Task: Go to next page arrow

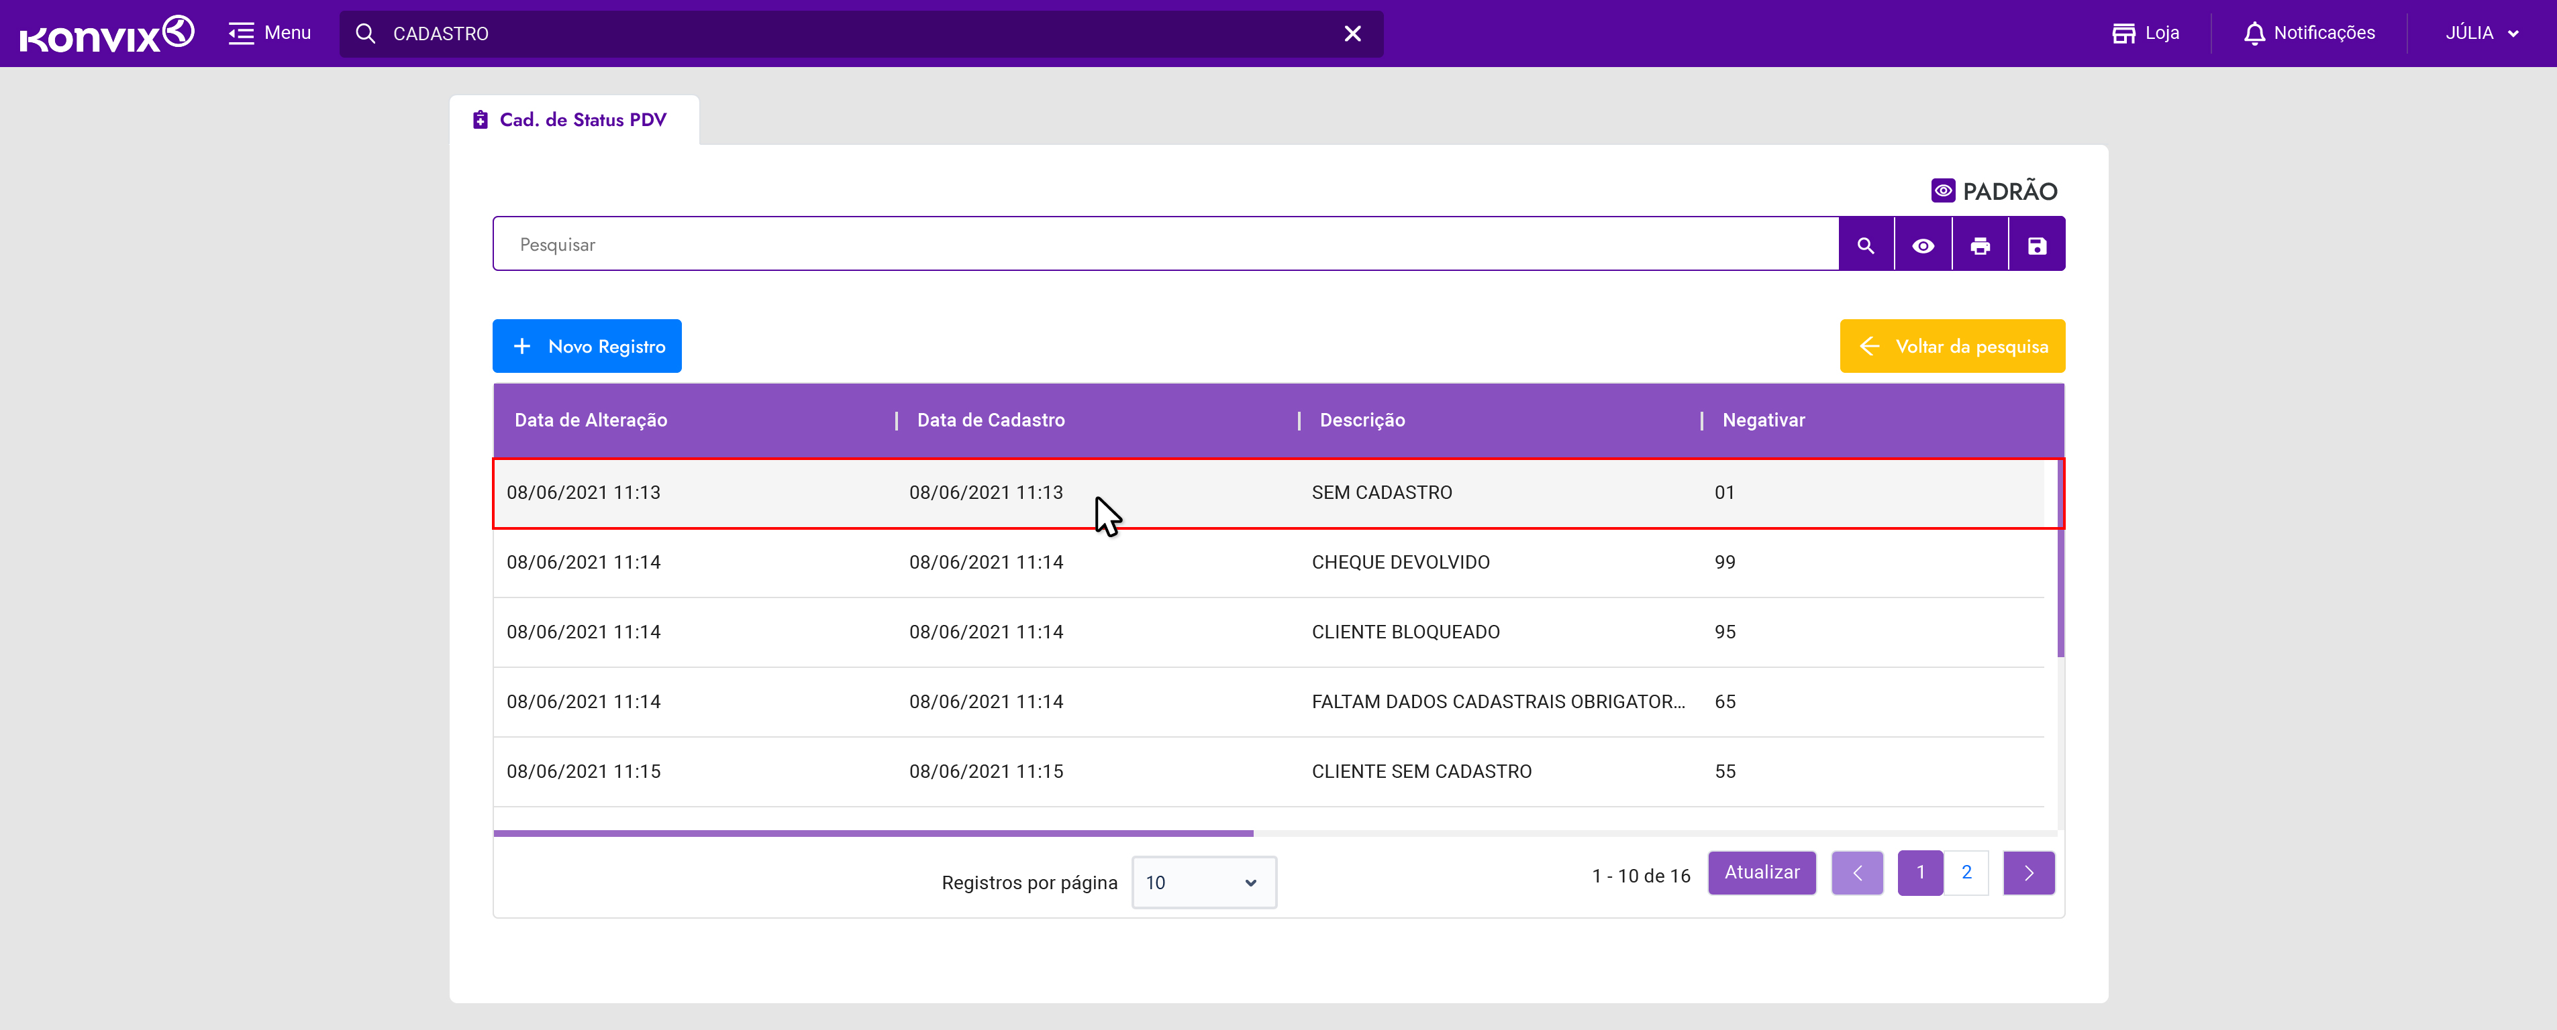Action: [2028, 873]
